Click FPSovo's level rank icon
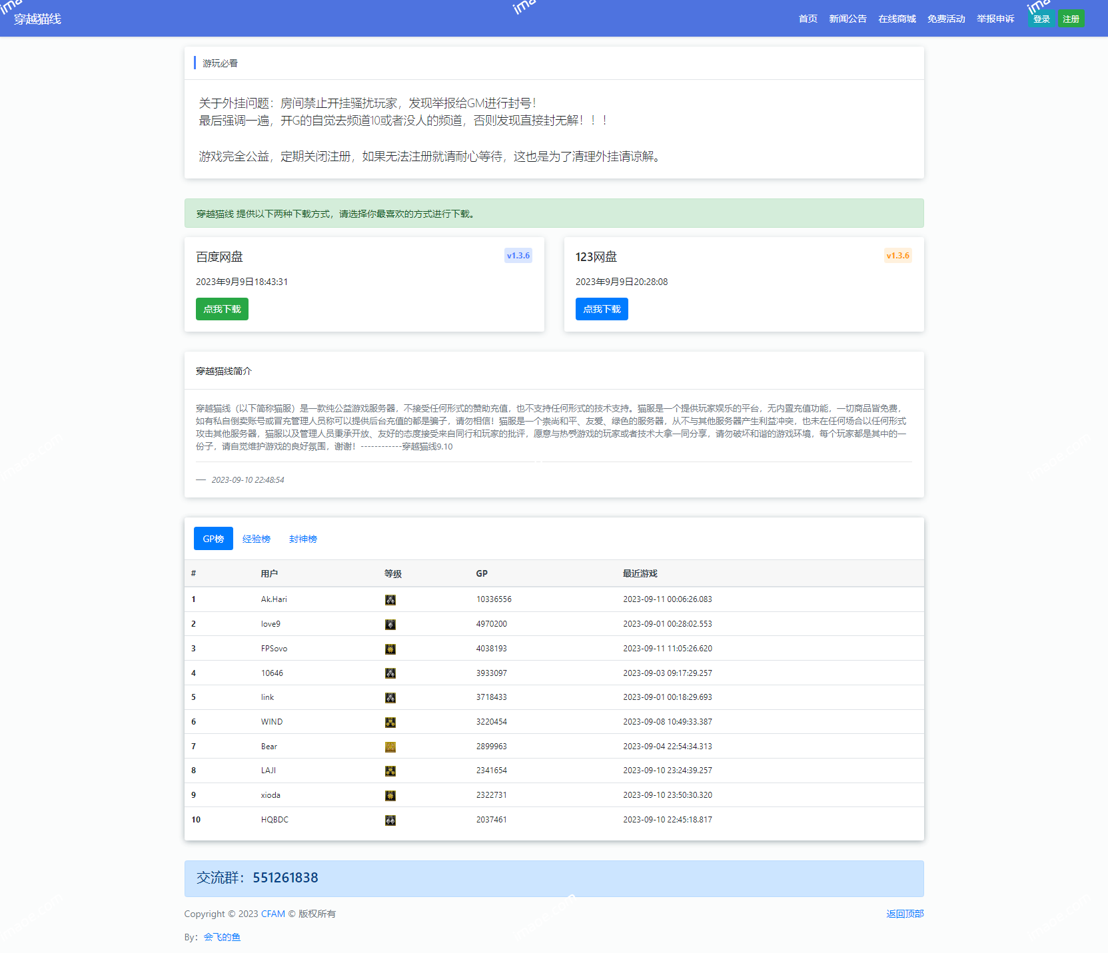Viewport: 1108px width, 953px height. click(390, 649)
